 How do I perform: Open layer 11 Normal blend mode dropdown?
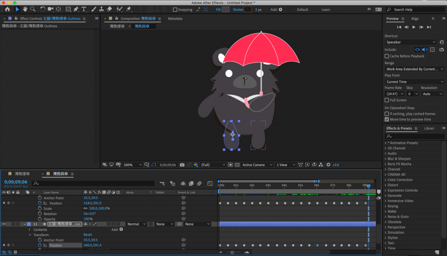pos(136,224)
